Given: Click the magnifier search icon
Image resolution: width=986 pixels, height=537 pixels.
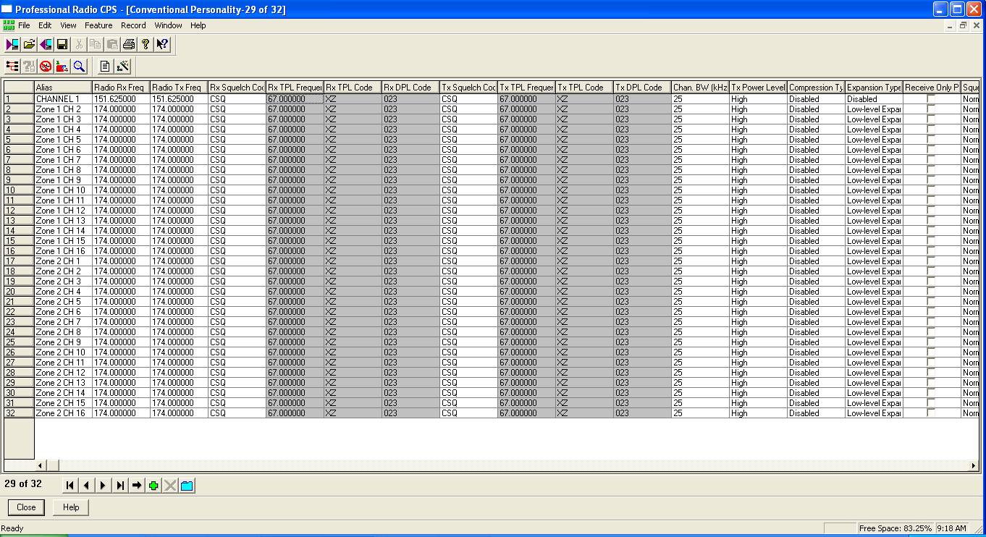Looking at the screenshot, I should pyautogui.click(x=78, y=66).
